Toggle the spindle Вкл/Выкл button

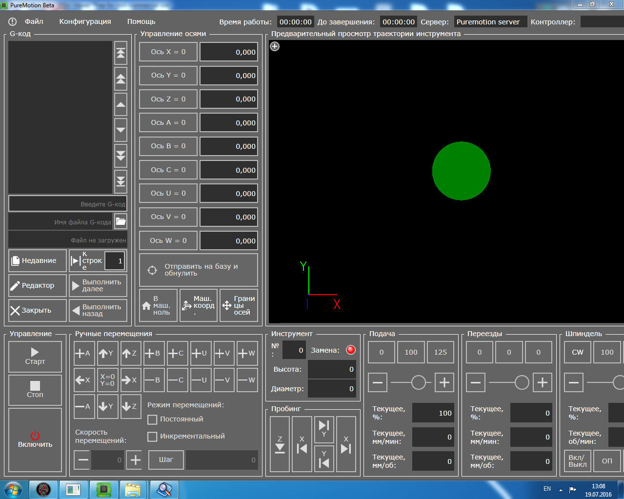[578, 461]
